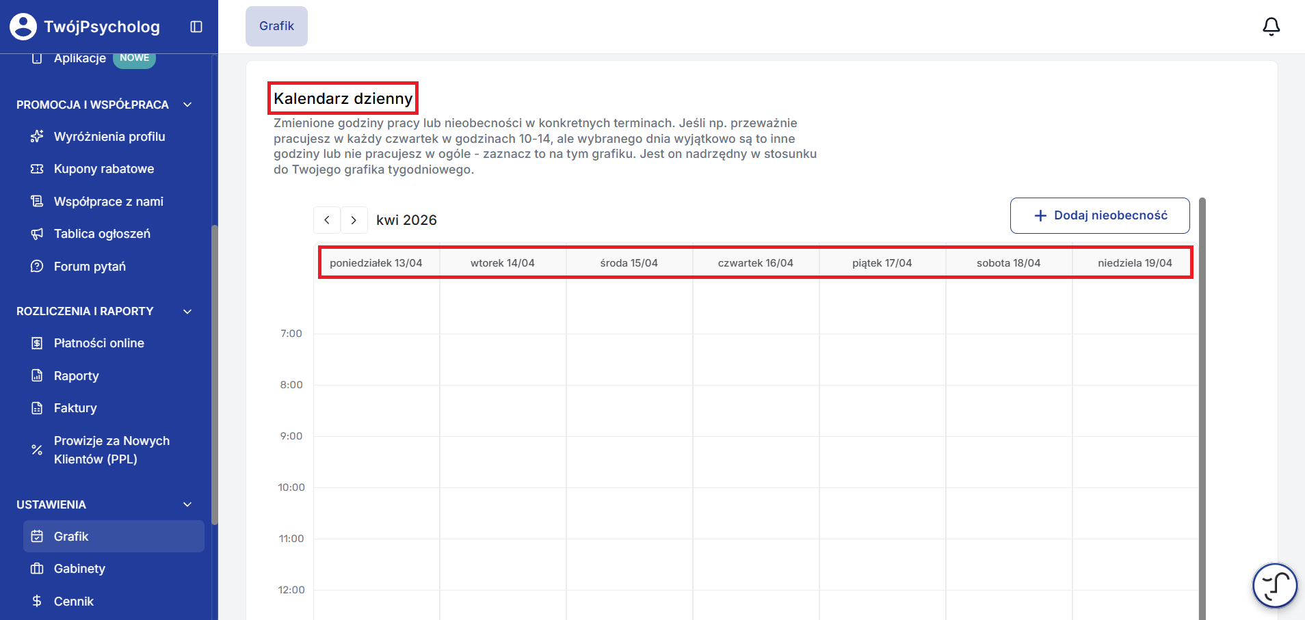Click Dodaj nieobecność button
Image resolution: width=1305 pixels, height=620 pixels.
pos(1100,215)
